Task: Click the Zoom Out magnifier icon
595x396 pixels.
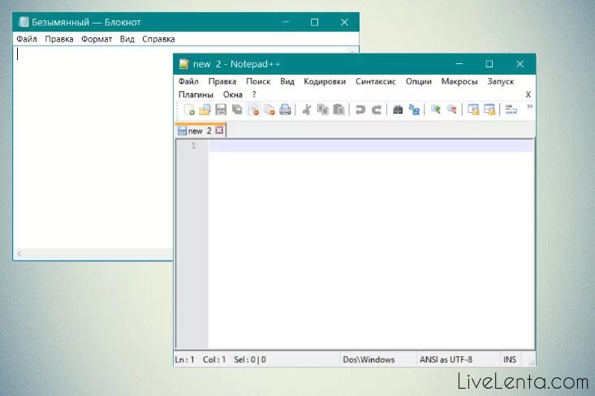Action: click(451, 110)
